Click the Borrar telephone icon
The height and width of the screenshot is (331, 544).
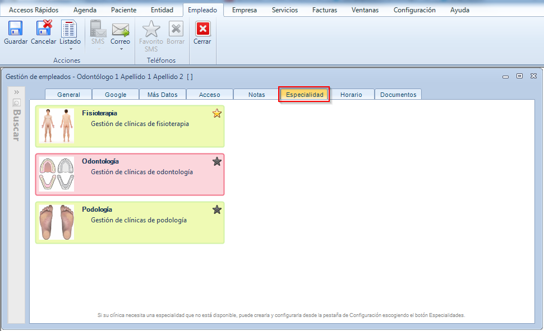coord(176,29)
